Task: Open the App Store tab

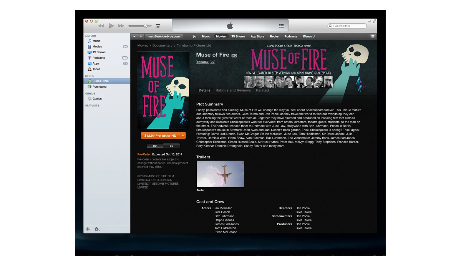Action: (257, 37)
